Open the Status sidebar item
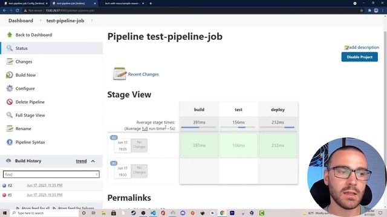The image size is (387, 217). (x=51, y=48)
